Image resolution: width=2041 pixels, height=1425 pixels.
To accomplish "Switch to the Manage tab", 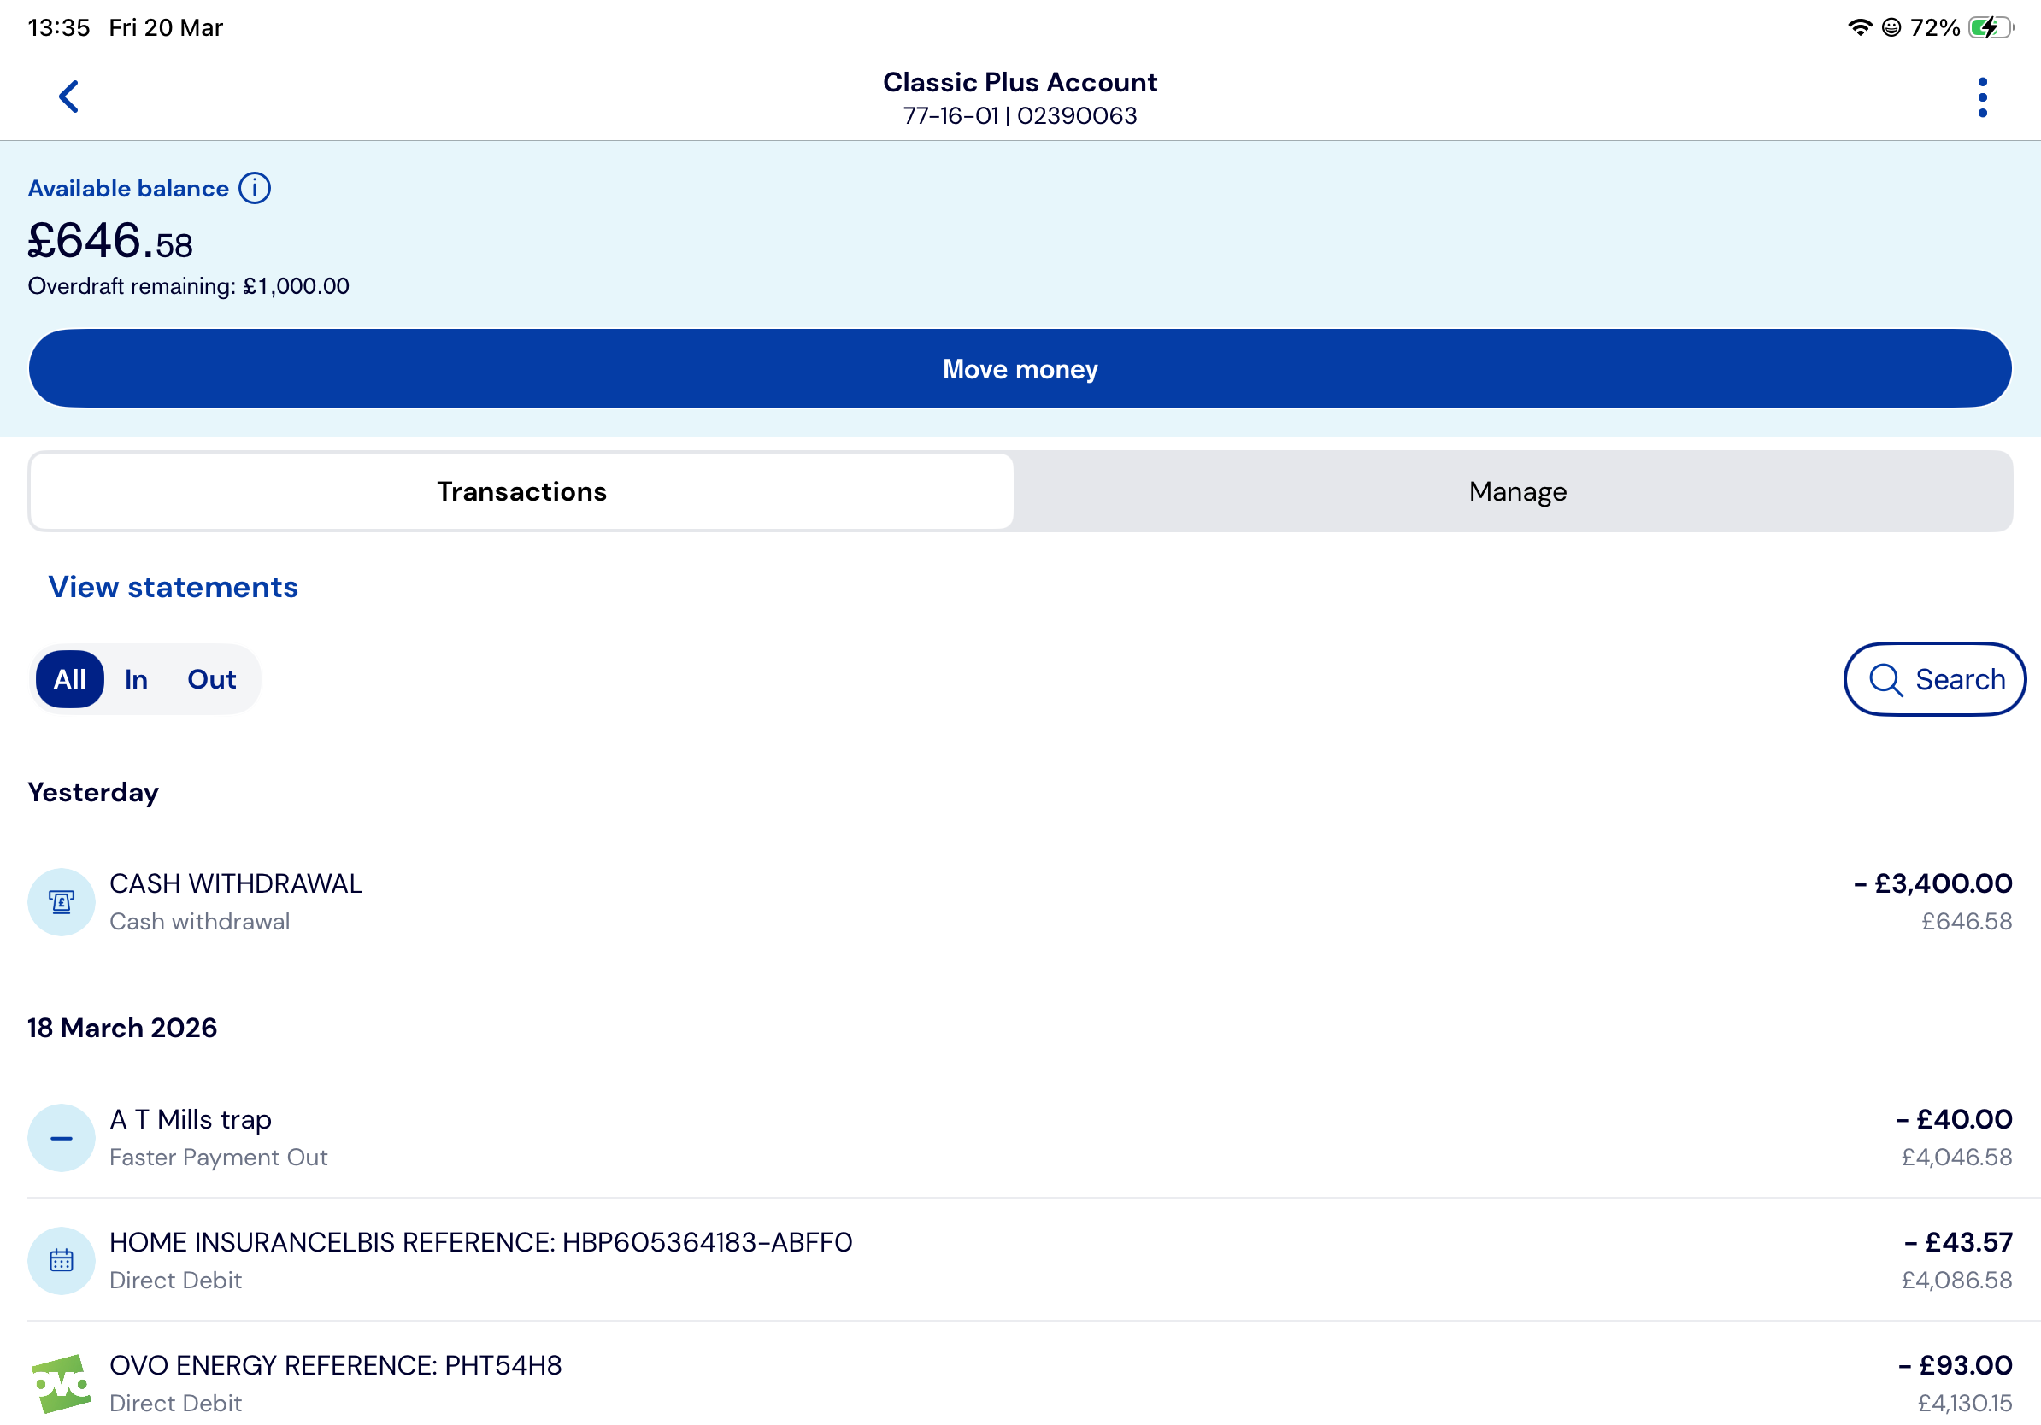I will pos(1516,491).
